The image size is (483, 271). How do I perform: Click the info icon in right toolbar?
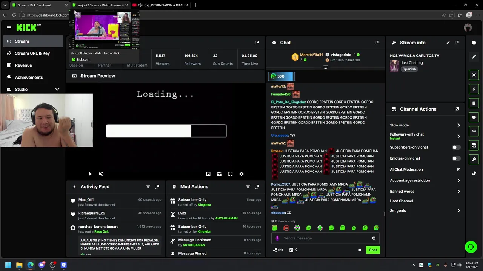474,43
